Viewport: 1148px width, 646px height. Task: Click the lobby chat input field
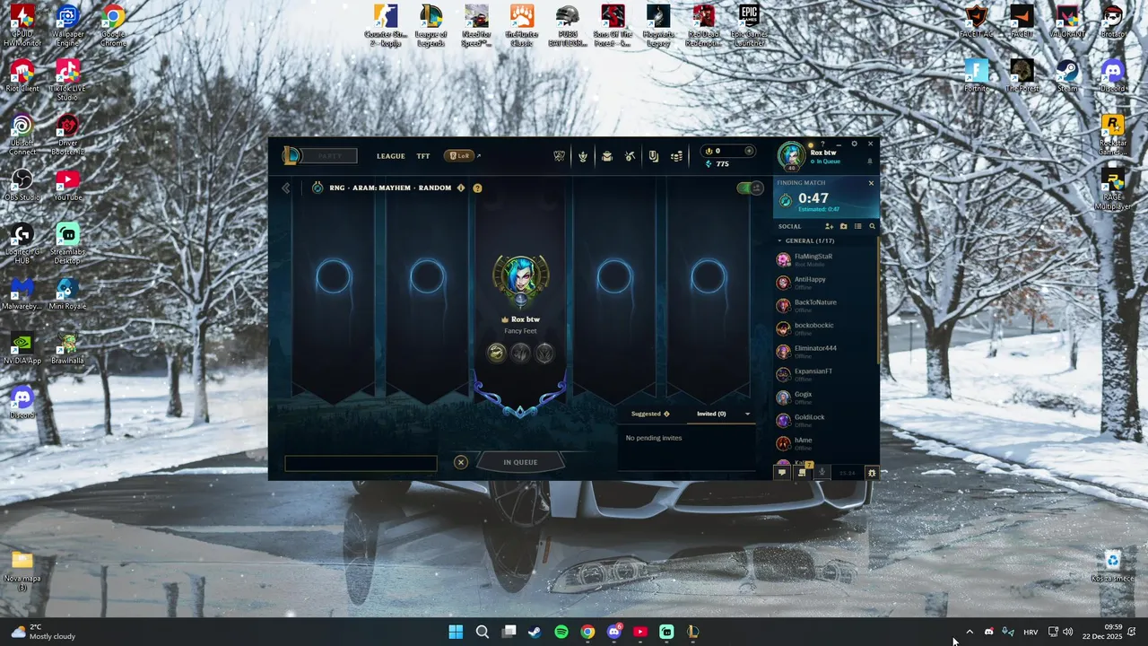(x=361, y=464)
